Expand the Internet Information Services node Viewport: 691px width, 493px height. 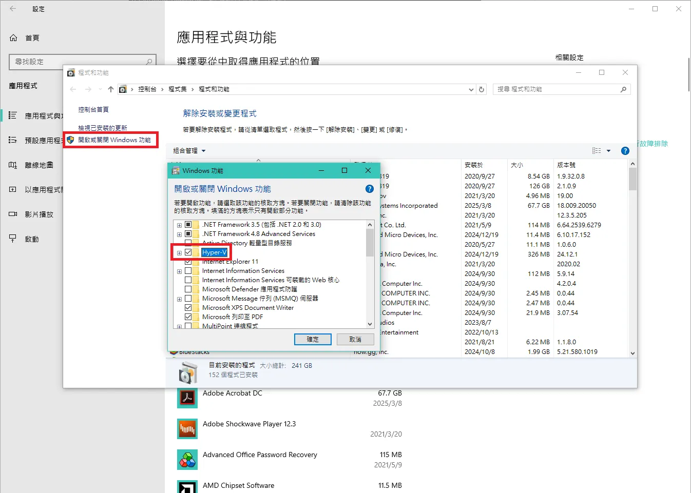(179, 271)
